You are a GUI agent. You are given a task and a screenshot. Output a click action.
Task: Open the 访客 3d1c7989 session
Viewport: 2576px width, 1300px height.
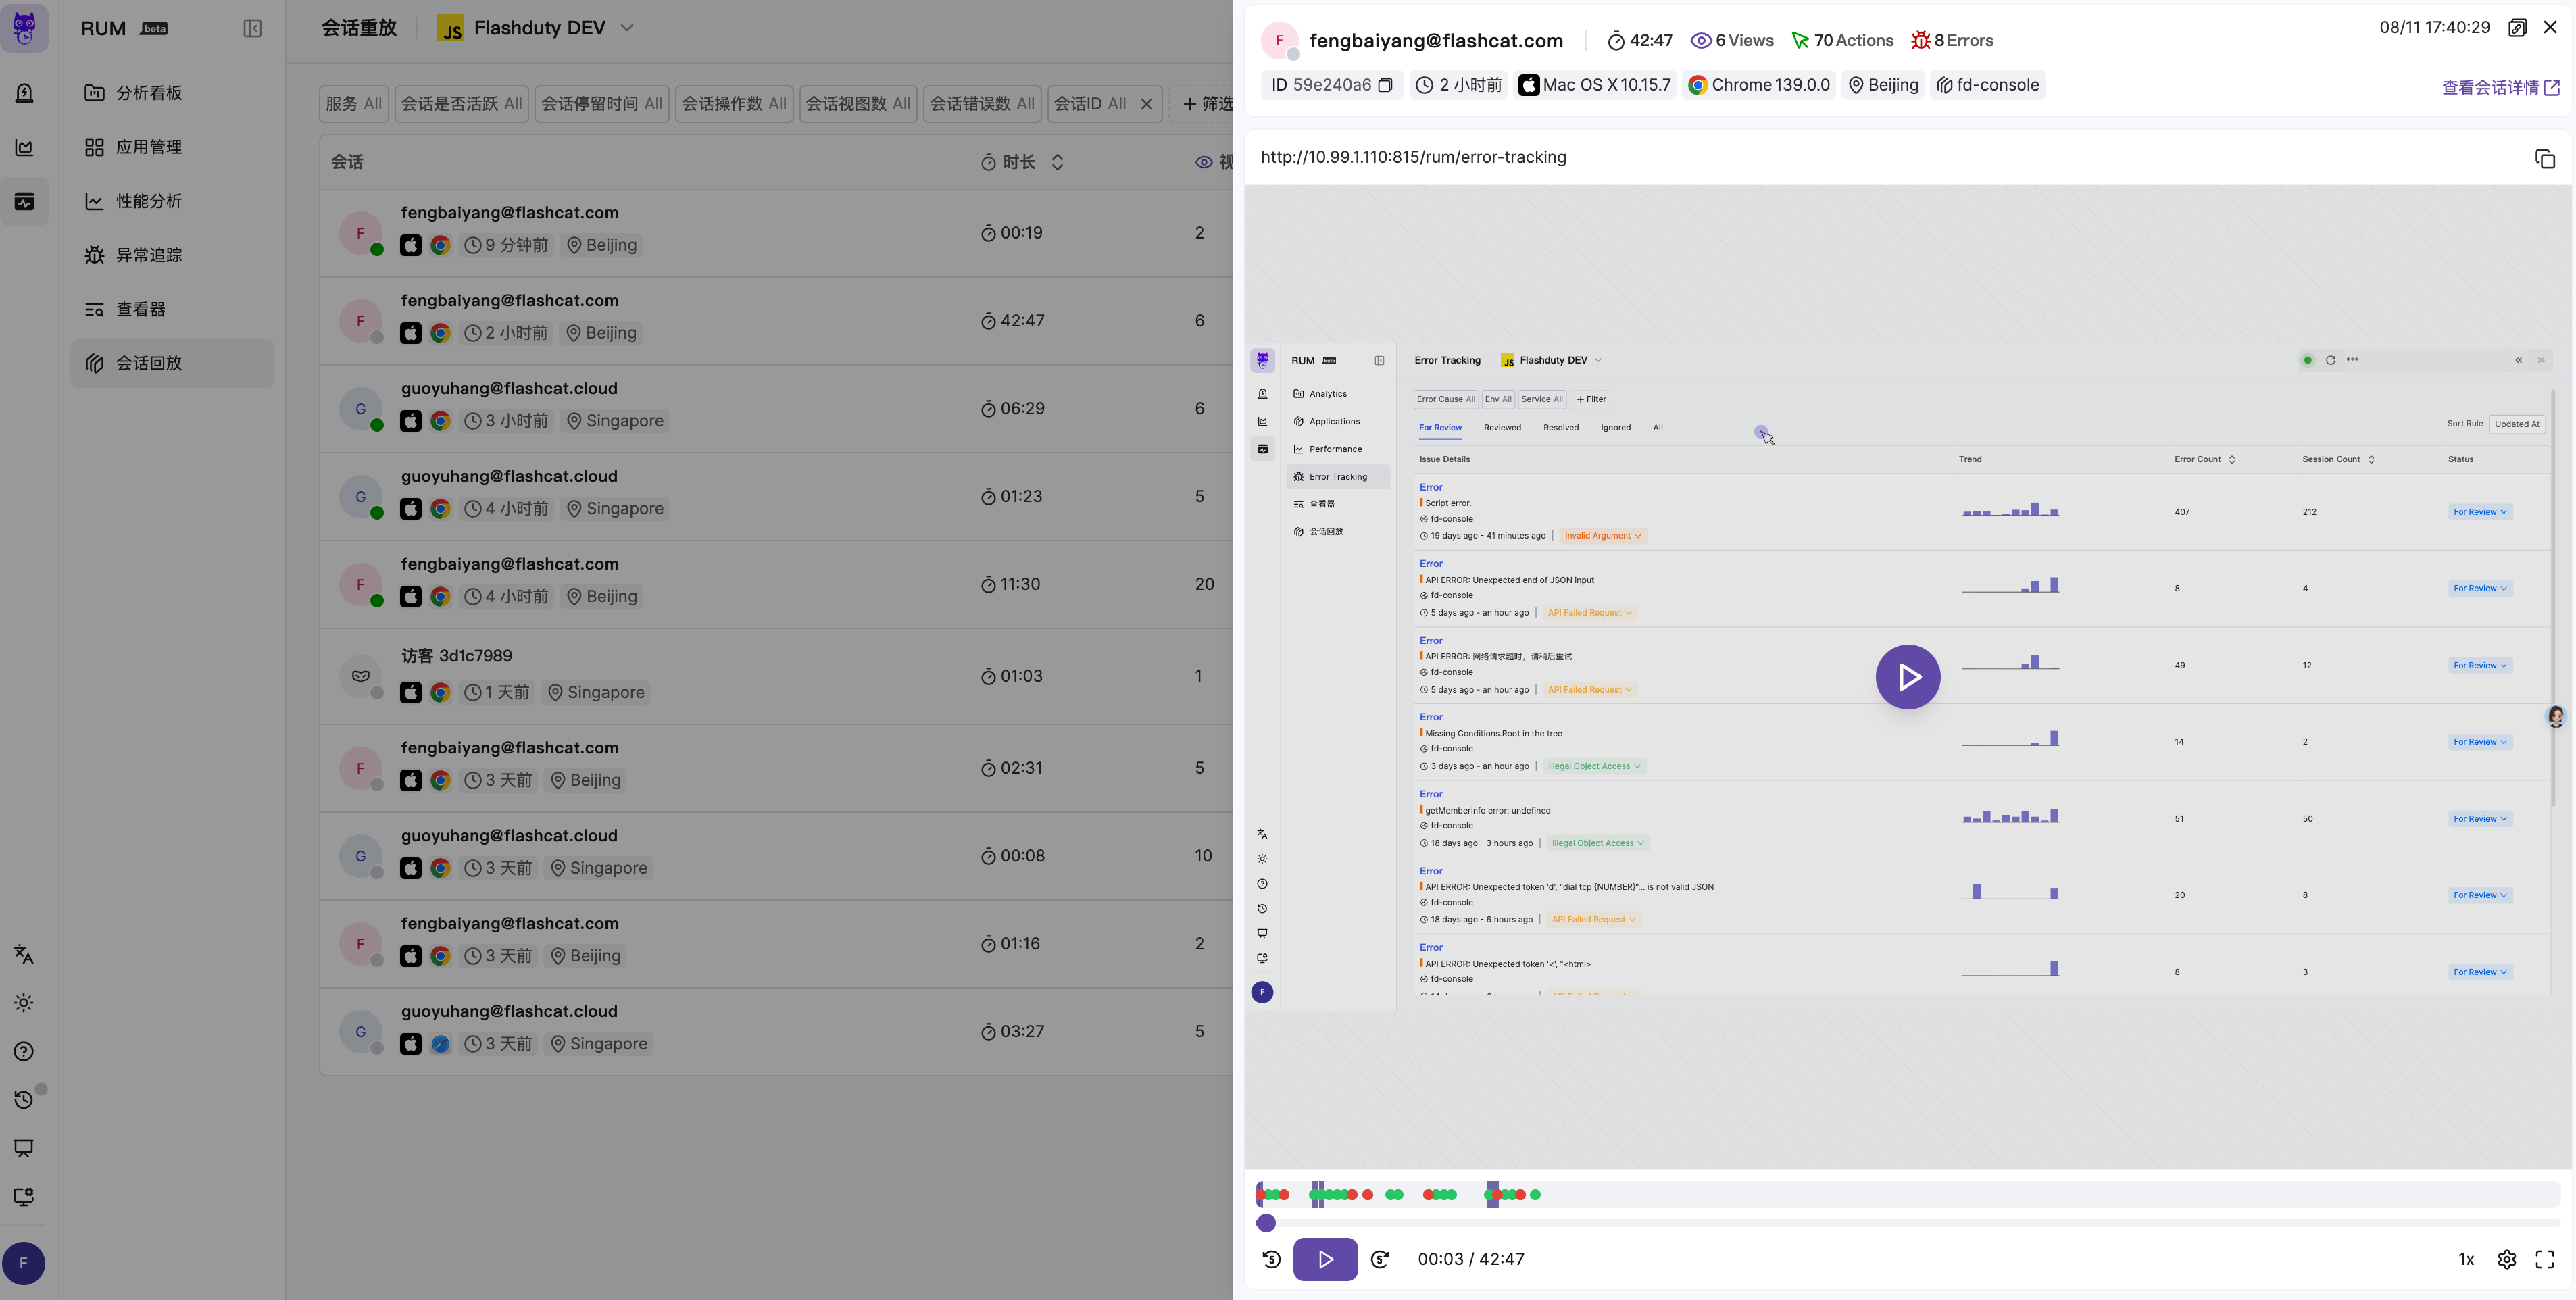tap(776, 676)
